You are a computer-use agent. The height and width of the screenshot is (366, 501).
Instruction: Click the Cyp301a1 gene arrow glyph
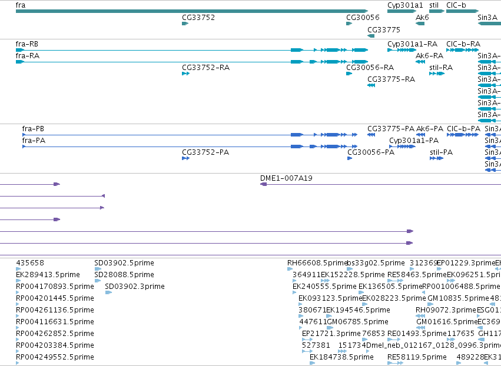click(x=402, y=11)
